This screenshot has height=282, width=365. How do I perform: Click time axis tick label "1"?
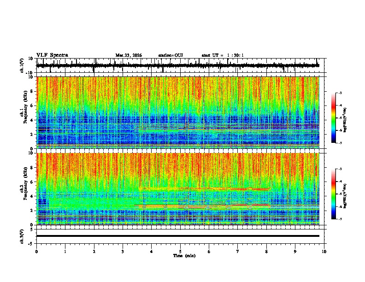coord(65,252)
